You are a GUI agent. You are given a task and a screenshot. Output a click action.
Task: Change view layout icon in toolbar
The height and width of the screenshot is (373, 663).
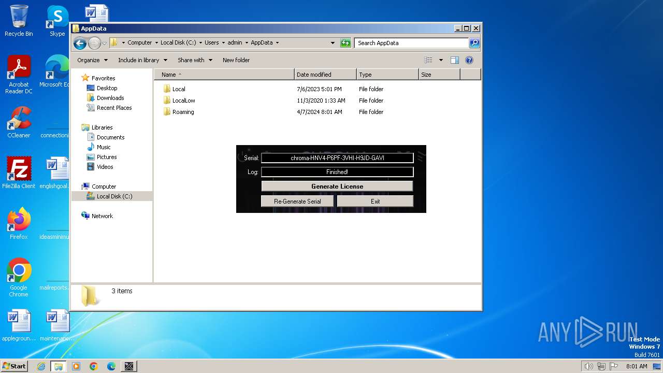428,60
